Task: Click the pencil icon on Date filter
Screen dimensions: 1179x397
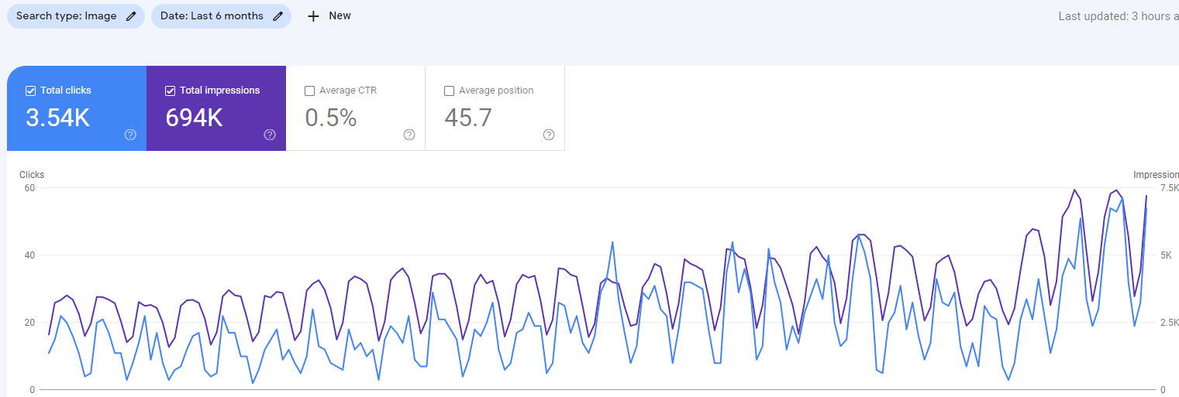Action: coord(278,16)
